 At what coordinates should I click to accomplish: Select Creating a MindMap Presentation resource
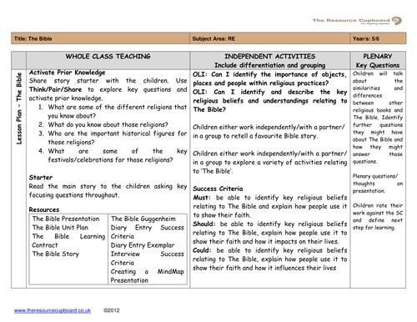[x=148, y=276]
